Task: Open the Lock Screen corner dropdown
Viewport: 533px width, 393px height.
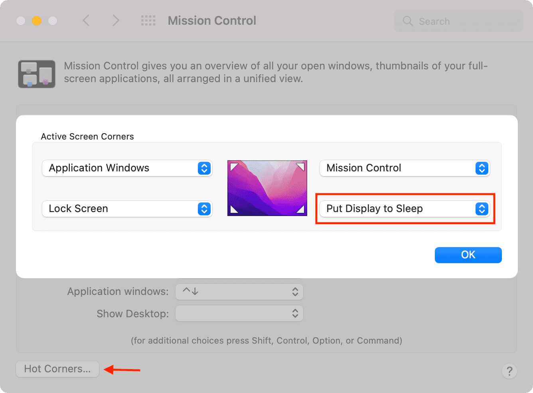Action: 127,209
